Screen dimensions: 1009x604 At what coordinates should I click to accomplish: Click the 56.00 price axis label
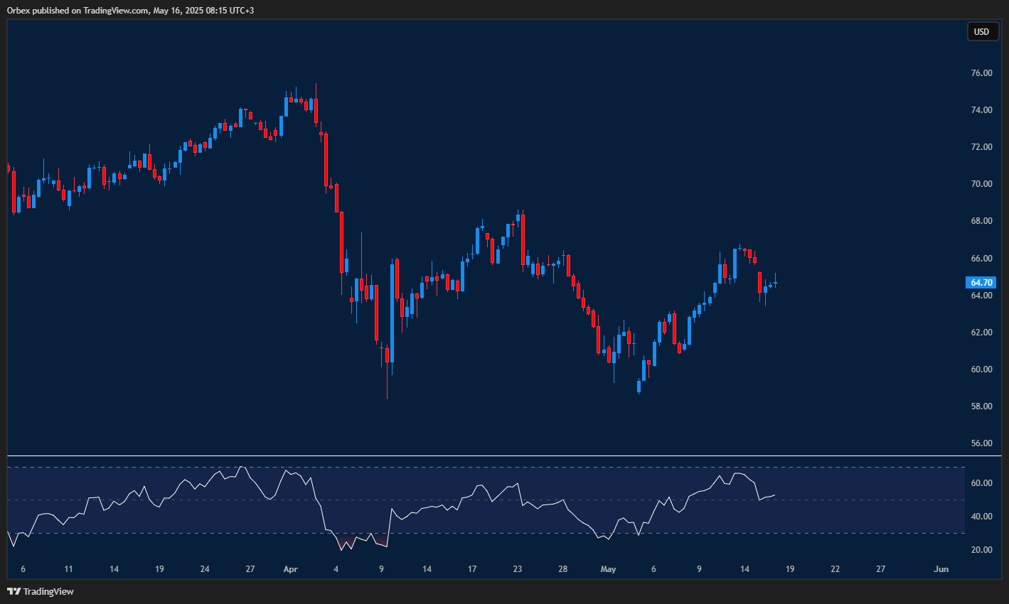(x=981, y=443)
